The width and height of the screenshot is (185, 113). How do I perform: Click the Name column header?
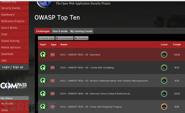64,45
